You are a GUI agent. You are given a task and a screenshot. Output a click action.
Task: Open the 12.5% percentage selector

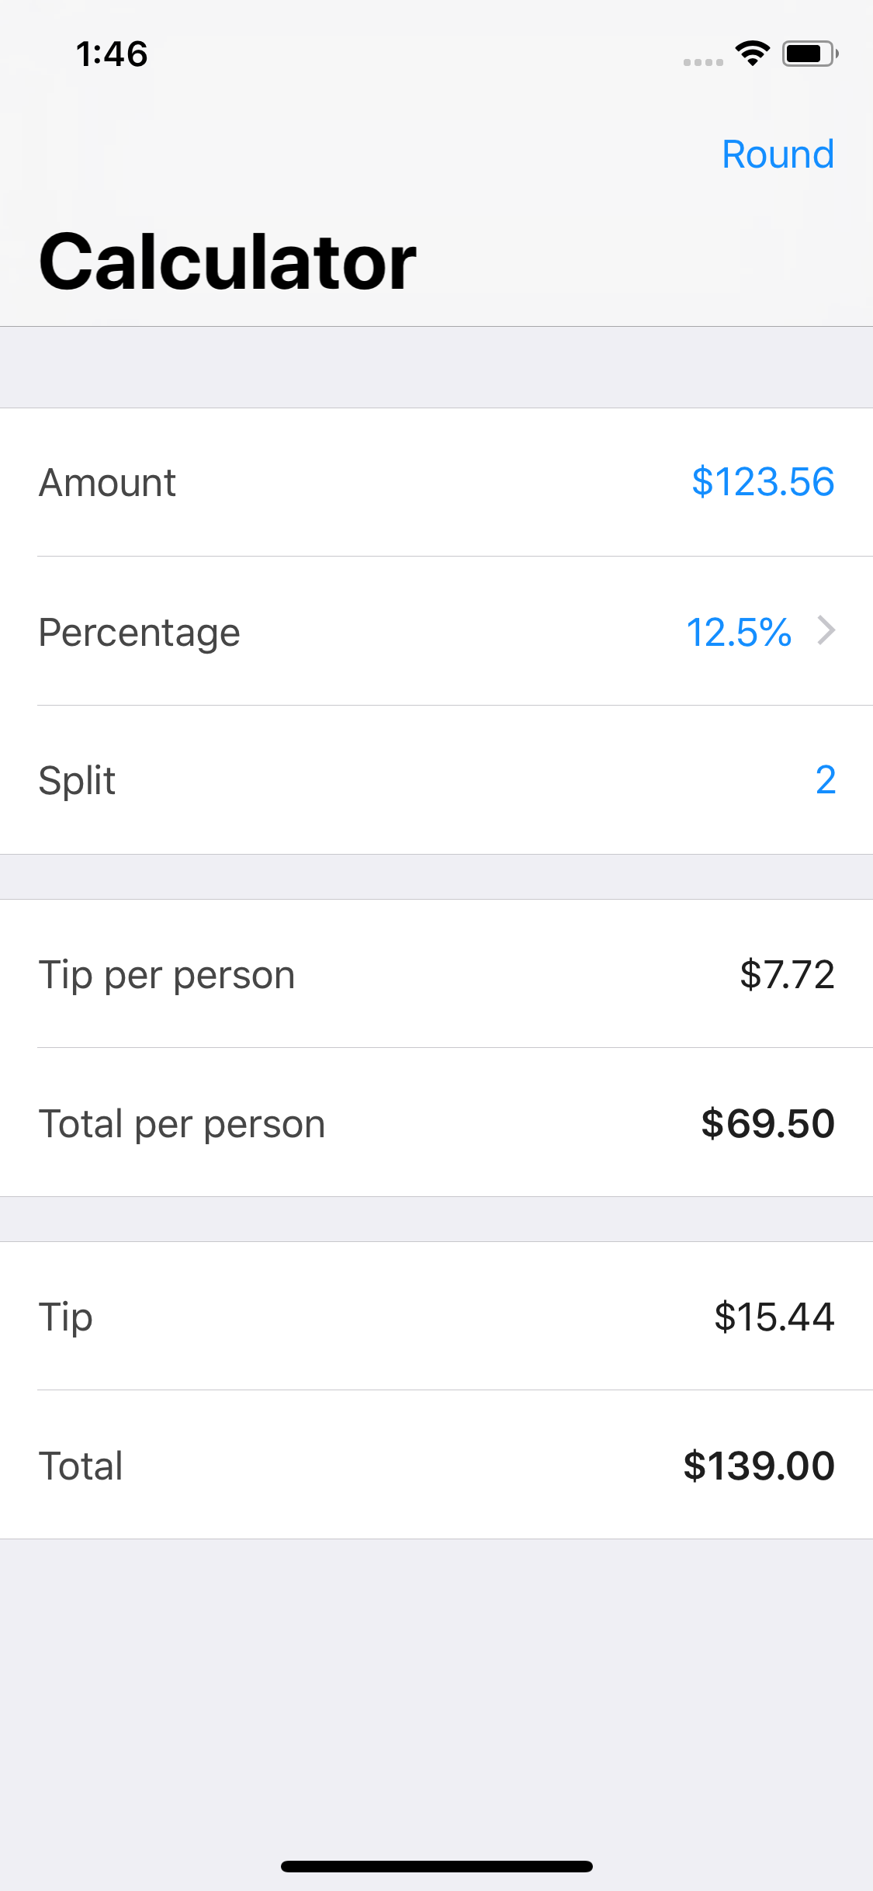tap(739, 632)
